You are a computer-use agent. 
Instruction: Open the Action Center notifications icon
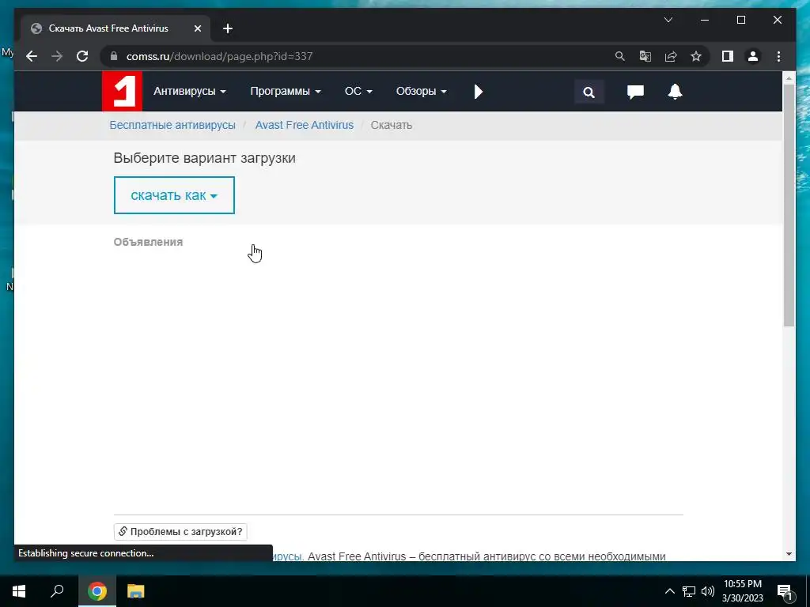point(785,591)
